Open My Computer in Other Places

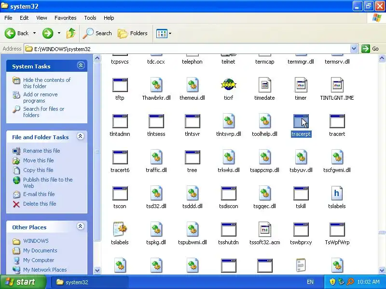pyautogui.click(x=39, y=260)
